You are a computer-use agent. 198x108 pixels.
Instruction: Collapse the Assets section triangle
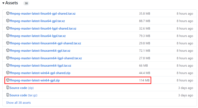[x=3, y=3]
